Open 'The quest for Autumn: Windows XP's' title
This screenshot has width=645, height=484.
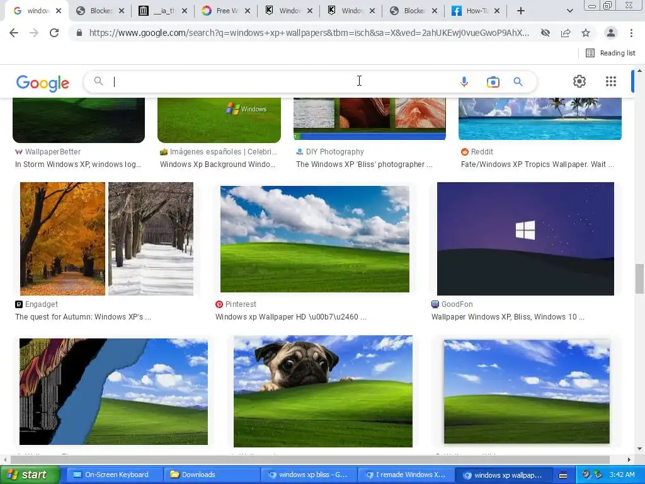pyautogui.click(x=83, y=317)
